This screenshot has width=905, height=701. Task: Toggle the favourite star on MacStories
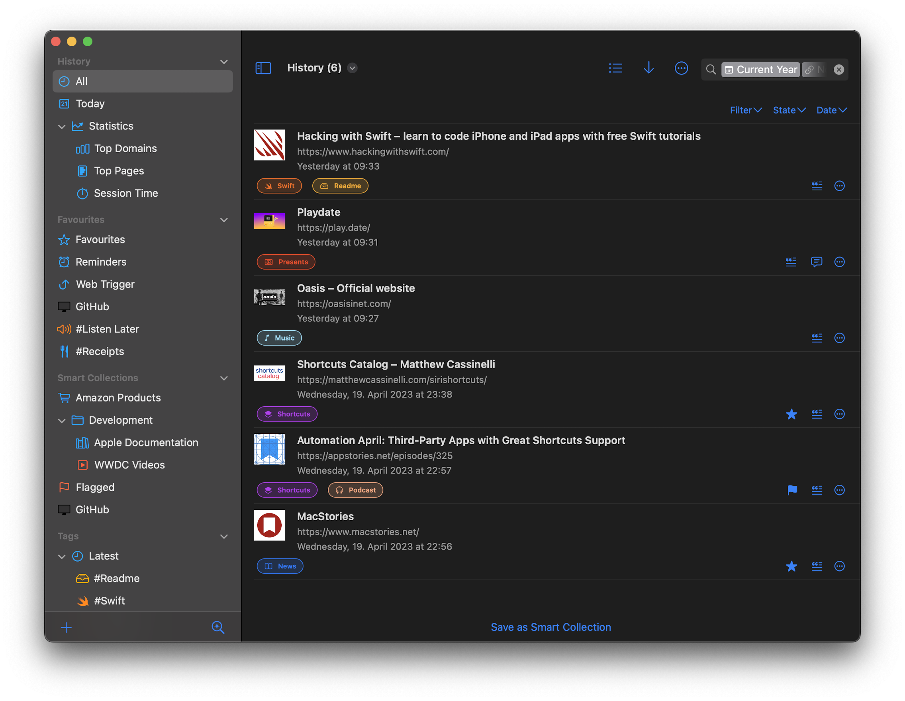[791, 566]
